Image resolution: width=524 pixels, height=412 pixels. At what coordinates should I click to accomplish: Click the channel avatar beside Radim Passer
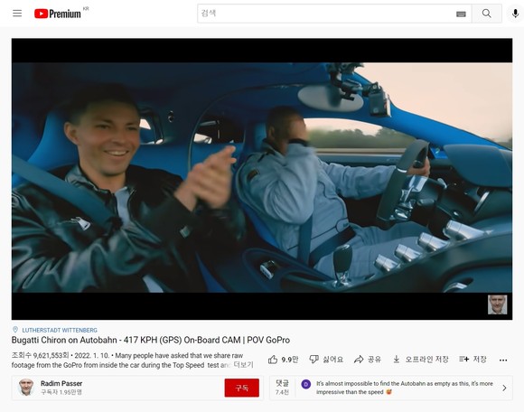[26, 388]
